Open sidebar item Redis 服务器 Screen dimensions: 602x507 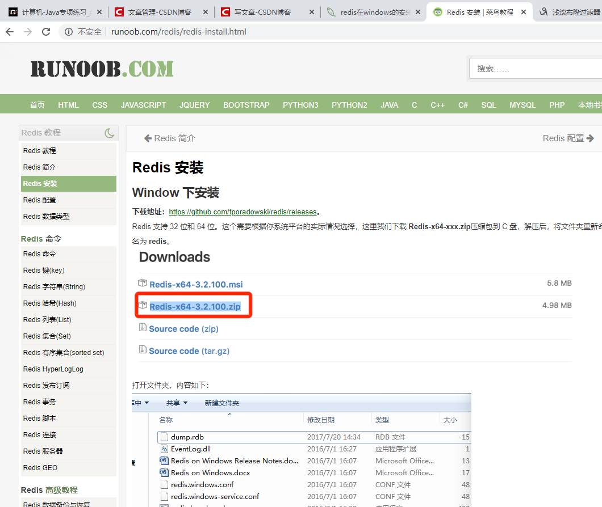(69, 452)
